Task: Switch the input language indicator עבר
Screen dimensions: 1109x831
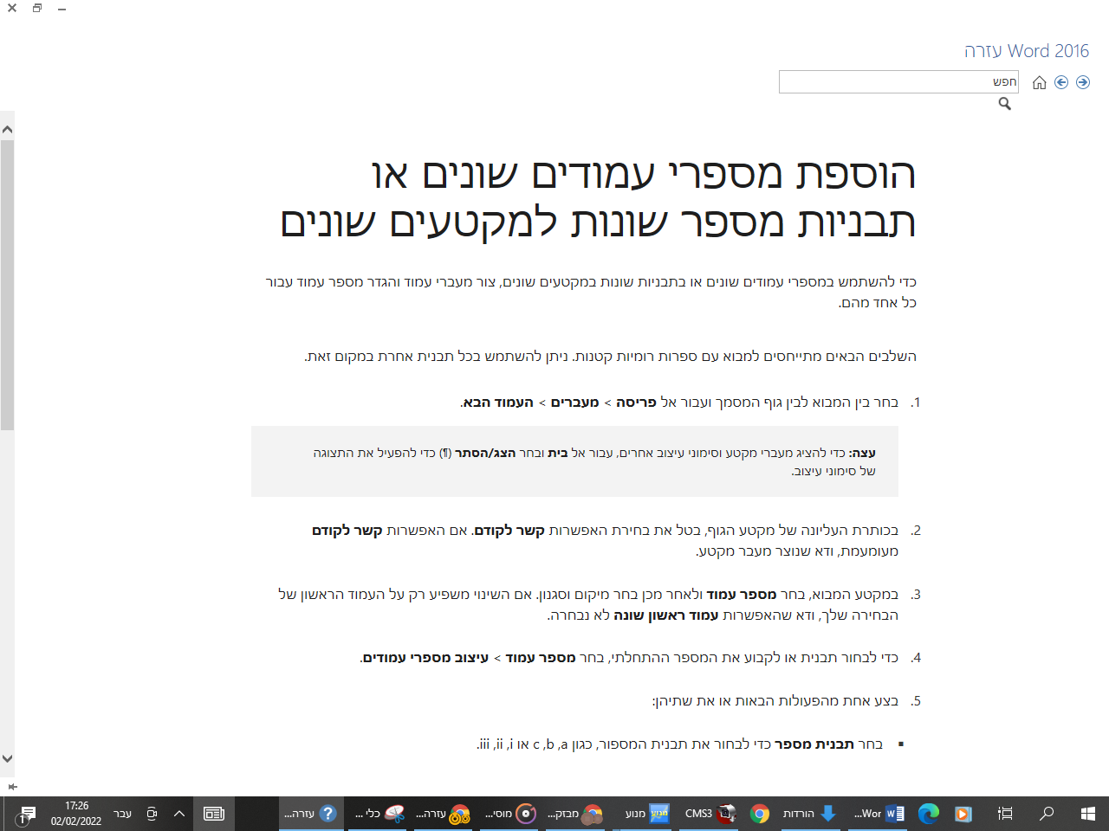Action: [x=123, y=814]
